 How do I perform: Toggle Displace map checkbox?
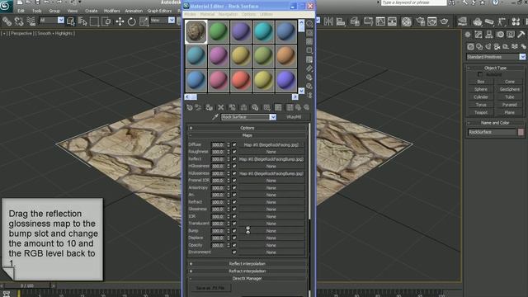[234, 238]
